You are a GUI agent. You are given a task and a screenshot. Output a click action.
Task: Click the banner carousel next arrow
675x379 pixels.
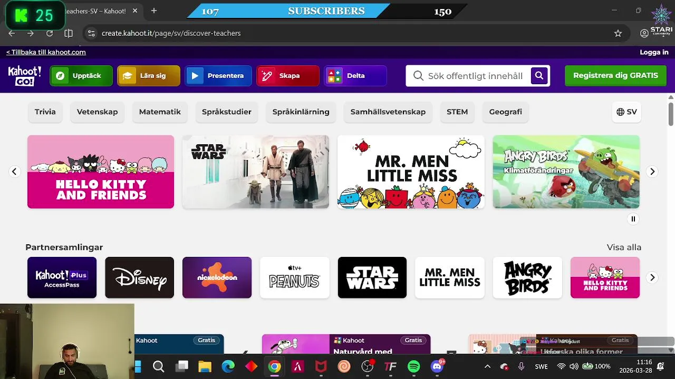point(652,172)
